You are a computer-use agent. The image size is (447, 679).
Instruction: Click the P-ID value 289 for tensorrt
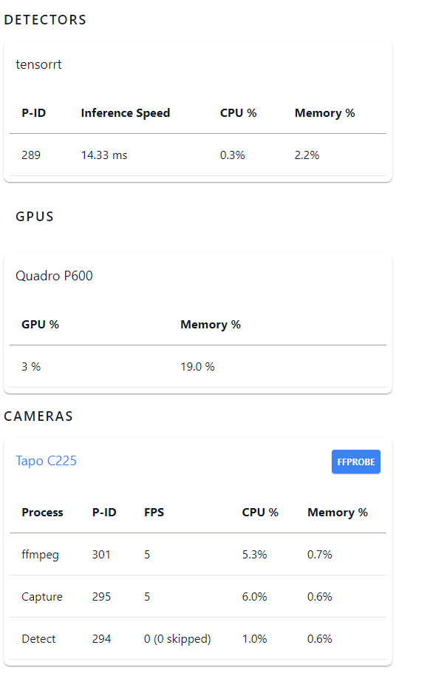pos(28,155)
